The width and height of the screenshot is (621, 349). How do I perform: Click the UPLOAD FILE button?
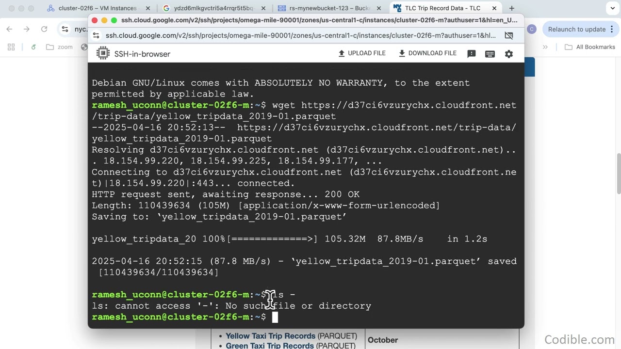click(x=362, y=53)
